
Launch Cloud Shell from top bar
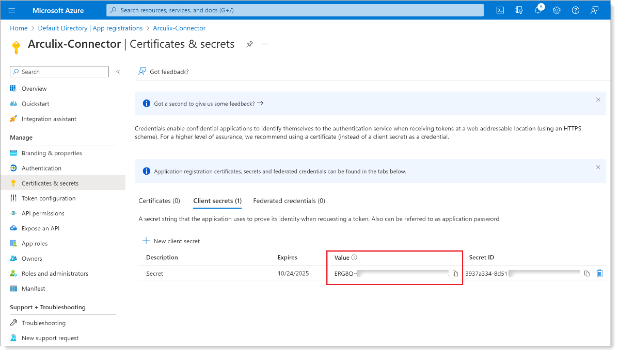[x=500, y=10]
